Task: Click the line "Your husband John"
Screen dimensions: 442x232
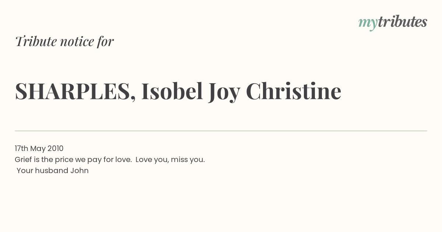Action: (53, 171)
